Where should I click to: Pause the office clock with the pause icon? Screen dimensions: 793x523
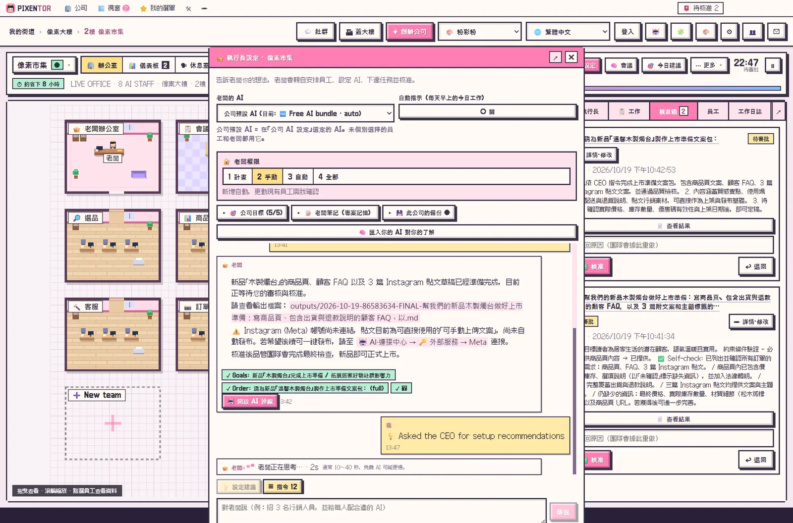tap(772, 65)
